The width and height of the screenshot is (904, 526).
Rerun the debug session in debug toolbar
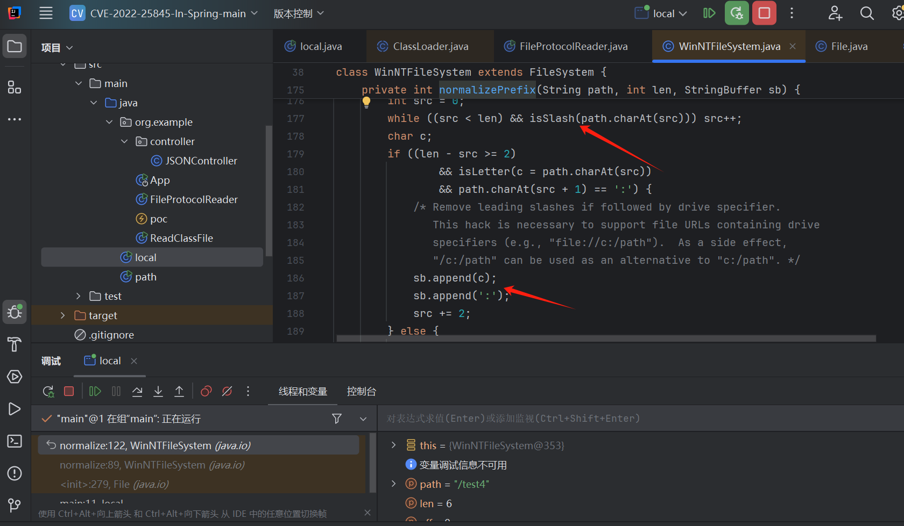(x=48, y=391)
